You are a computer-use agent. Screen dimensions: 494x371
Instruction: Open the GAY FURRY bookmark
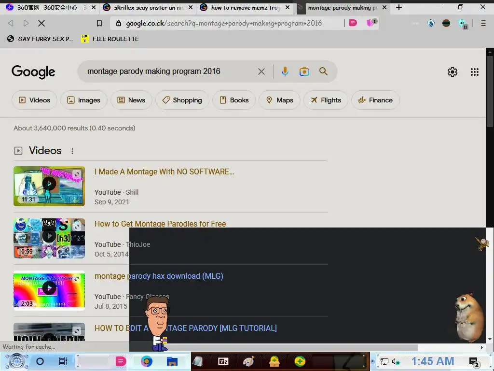point(40,39)
